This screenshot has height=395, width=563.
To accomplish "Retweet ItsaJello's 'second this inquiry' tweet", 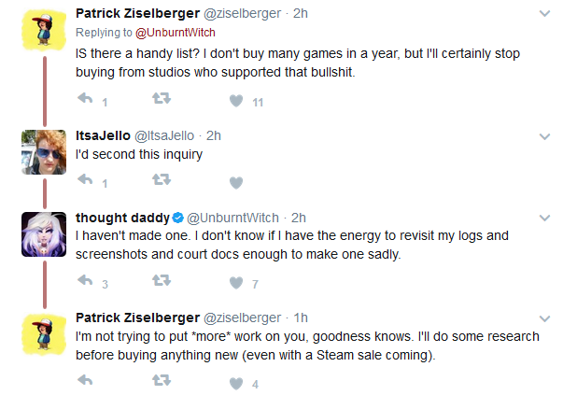I will (x=162, y=179).
